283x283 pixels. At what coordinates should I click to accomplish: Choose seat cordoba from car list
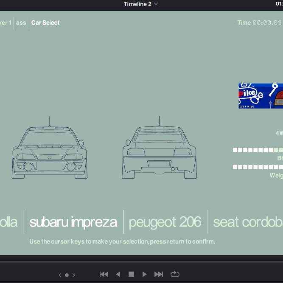pos(248,222)
